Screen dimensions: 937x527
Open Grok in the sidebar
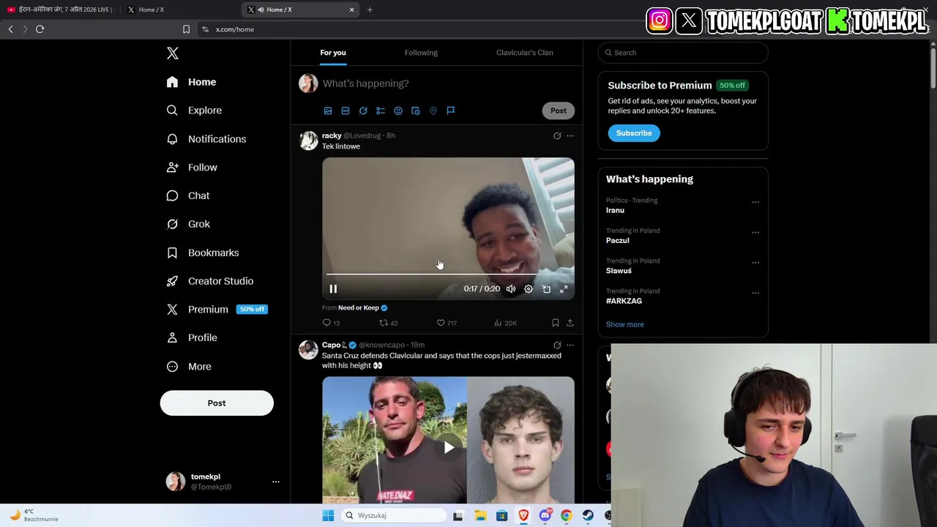tap(188, 224)
